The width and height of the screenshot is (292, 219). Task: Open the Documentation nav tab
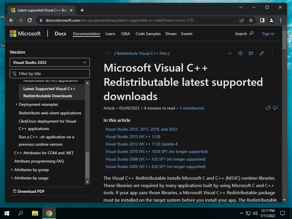(87, 34)
